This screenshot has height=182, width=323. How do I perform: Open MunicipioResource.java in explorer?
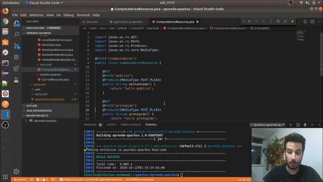click(x=57, y=50)
